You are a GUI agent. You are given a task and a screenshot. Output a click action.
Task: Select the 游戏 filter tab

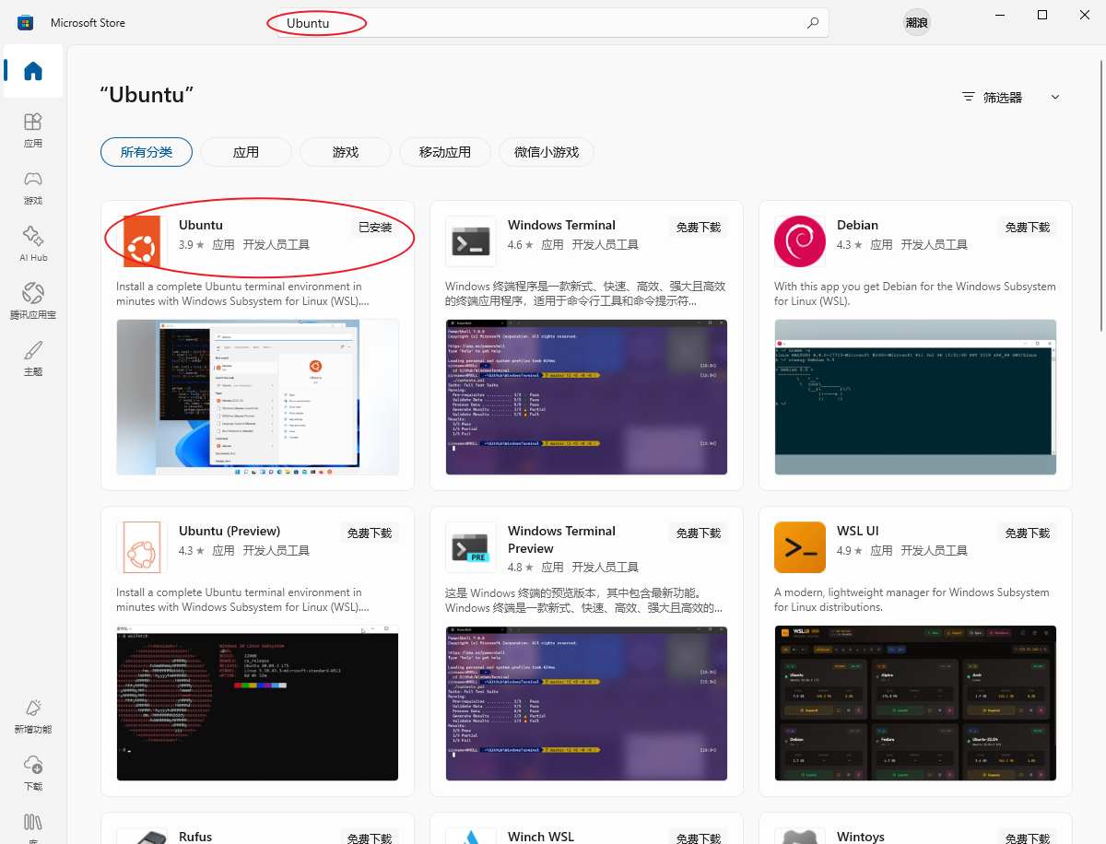tap(346, 152)
